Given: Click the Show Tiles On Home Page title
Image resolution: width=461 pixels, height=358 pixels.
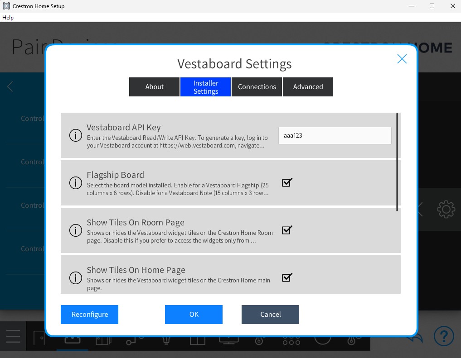Looking at the screenshot, I should (x=136, y=270).
